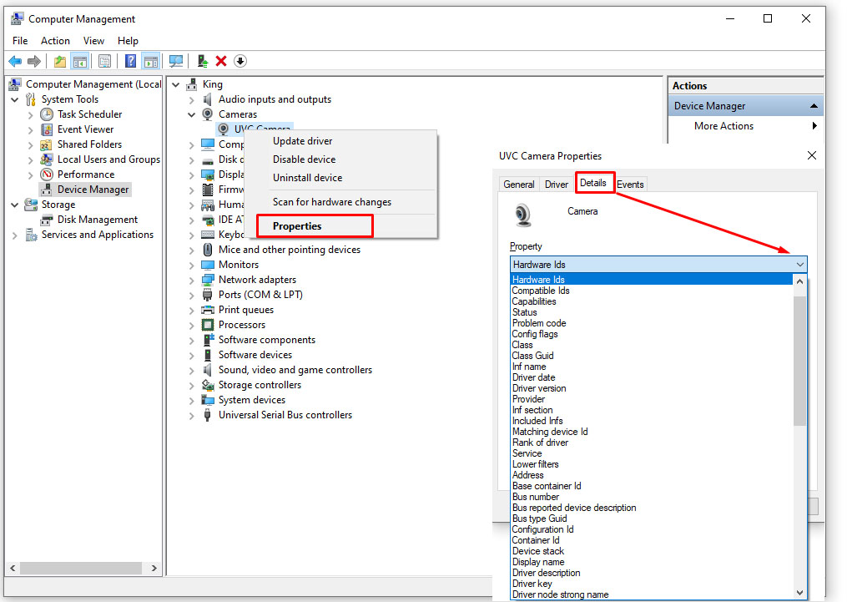Switch to the Driver tab
The height and width of the screenshot is (602, 847).
pyautogui.click(x=557, y=185)
